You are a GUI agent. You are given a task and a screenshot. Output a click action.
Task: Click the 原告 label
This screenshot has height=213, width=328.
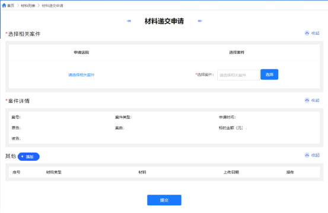[16, 128]
